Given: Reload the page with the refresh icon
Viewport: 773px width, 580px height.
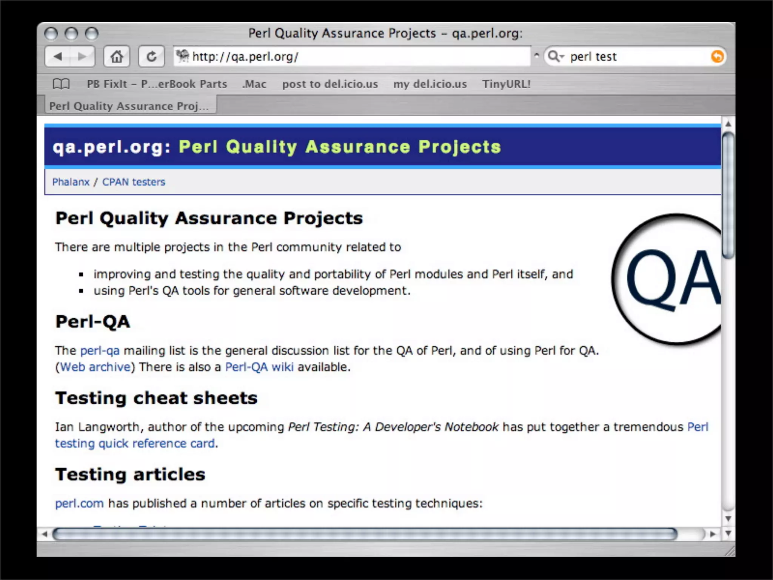Looking at the screenshot, I should [151, 57].
